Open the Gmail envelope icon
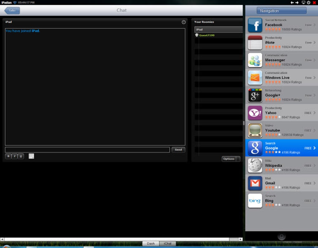This screenshot has height=248, width=318. pyautogui.click(x=255, y=183)
